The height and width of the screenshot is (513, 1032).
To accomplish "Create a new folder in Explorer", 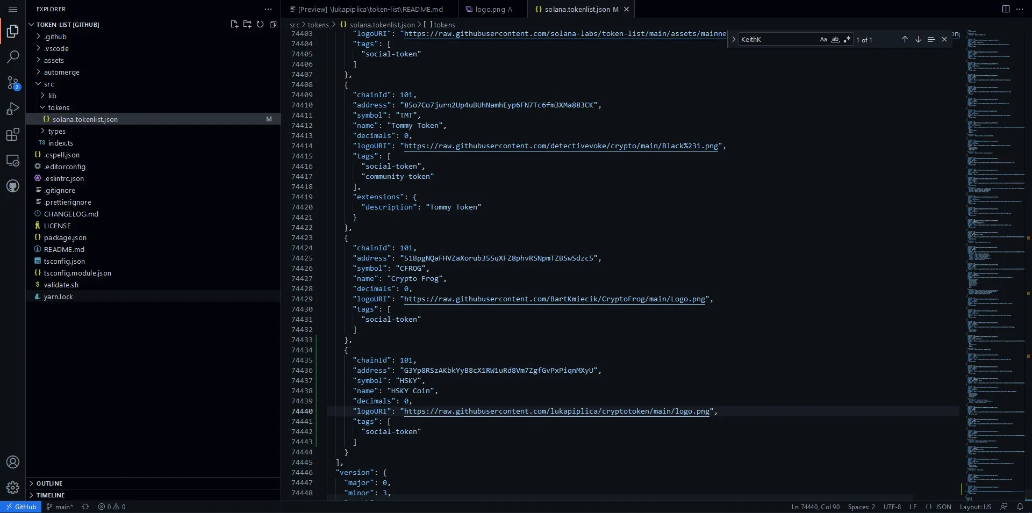I will click(x=247, y=24).
